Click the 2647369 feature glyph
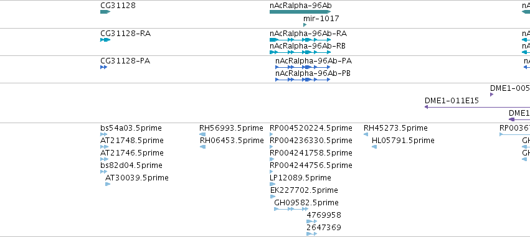The width and height of the screenshot is (530, 237). tap(311, 234)
